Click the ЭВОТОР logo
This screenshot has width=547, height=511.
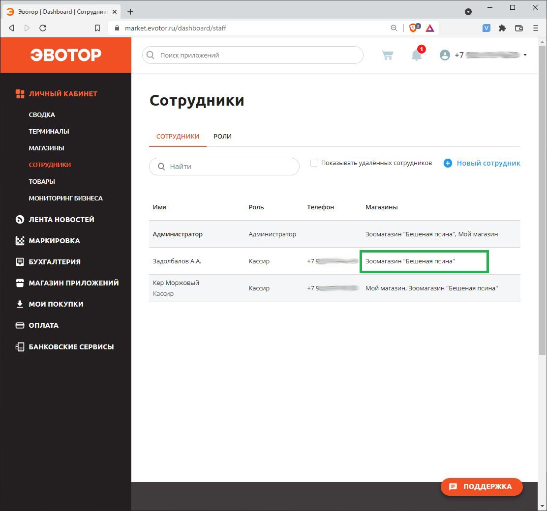coord(65,55)
